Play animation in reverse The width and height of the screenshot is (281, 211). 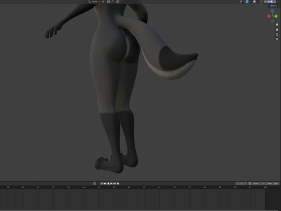pyautogui.click(x=108, y=183)
